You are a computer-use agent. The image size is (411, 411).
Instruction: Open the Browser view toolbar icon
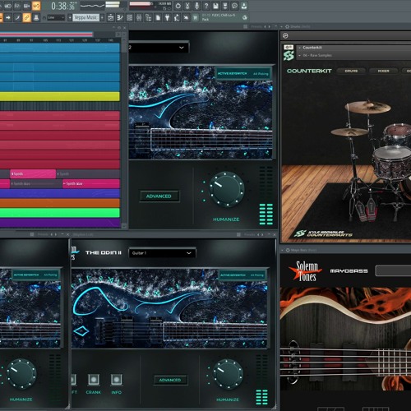tap(148, 17)
